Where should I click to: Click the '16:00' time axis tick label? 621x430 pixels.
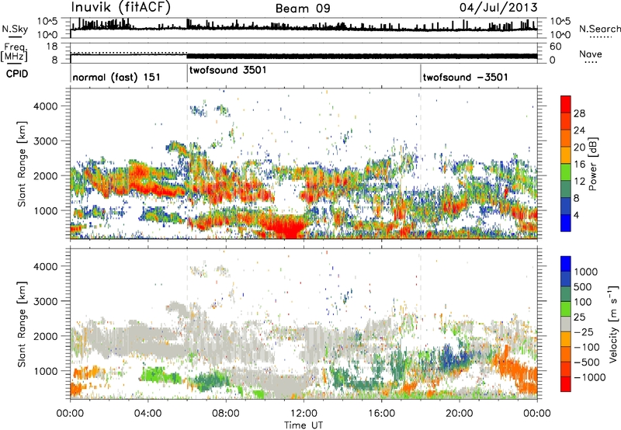tap(381, 414)
